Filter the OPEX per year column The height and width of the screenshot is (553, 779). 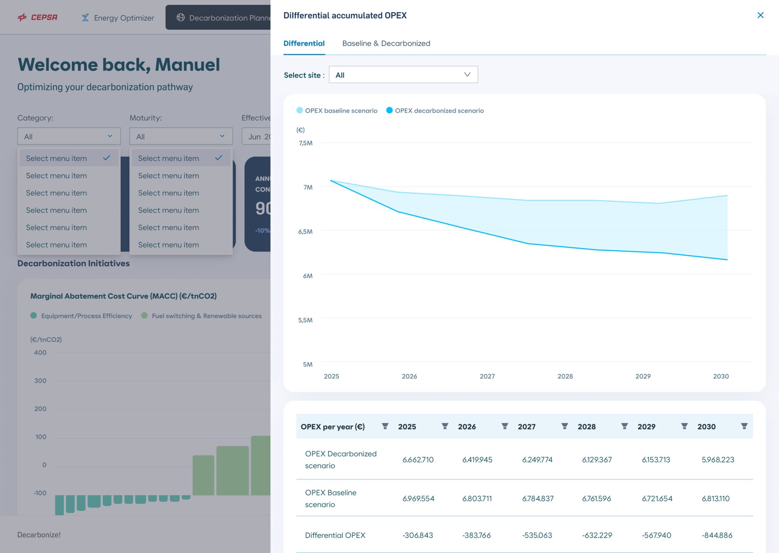tap(385, 426)
